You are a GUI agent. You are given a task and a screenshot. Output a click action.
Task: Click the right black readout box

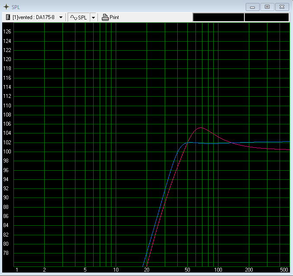pos(267,17)
